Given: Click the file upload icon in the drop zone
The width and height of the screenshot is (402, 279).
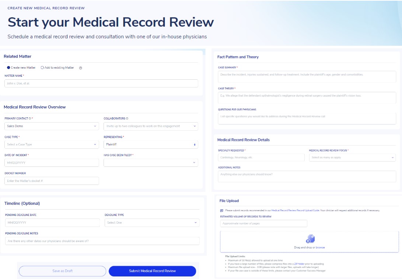Looking at the screenshot, I should coord(310,239).
